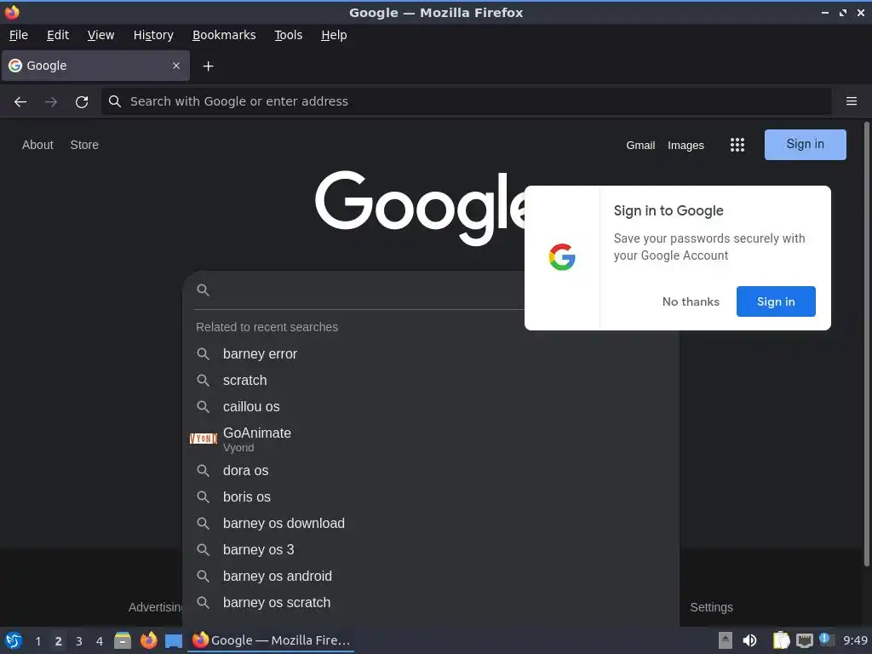Select suggestion "scratch"
The image size is (872, 654).
click(430, 381)
